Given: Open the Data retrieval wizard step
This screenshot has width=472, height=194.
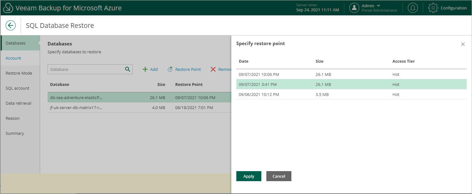Looking at the screenshot, I should click(20, 103).
